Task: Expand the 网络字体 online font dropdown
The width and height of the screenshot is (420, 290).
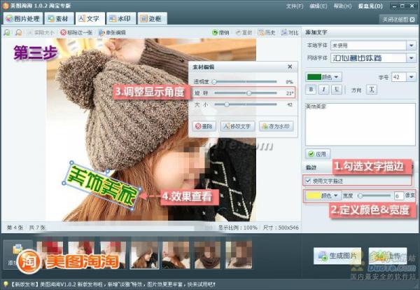Action: tap(411, 57)
